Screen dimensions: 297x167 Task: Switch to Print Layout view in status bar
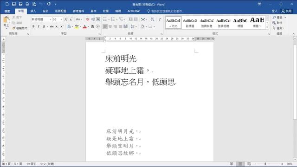(x=240, y=164)
